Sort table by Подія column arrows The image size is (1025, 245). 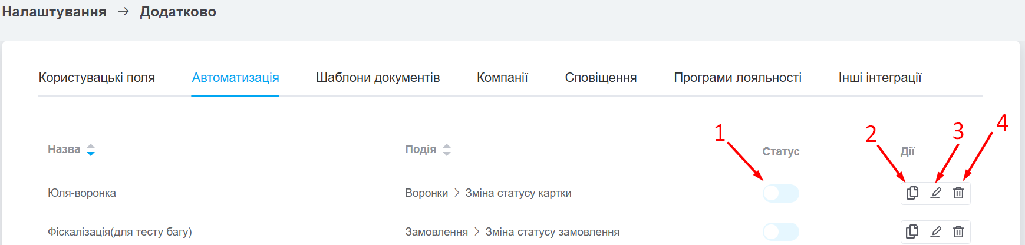coord(447,150)
